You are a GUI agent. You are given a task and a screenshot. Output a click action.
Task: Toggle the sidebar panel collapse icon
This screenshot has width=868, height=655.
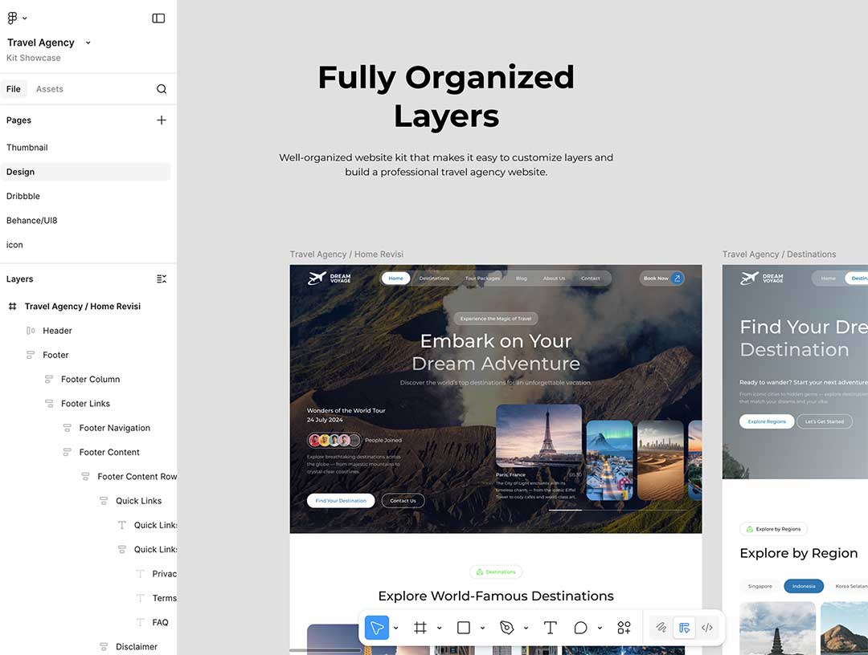[x=158, y=18]
